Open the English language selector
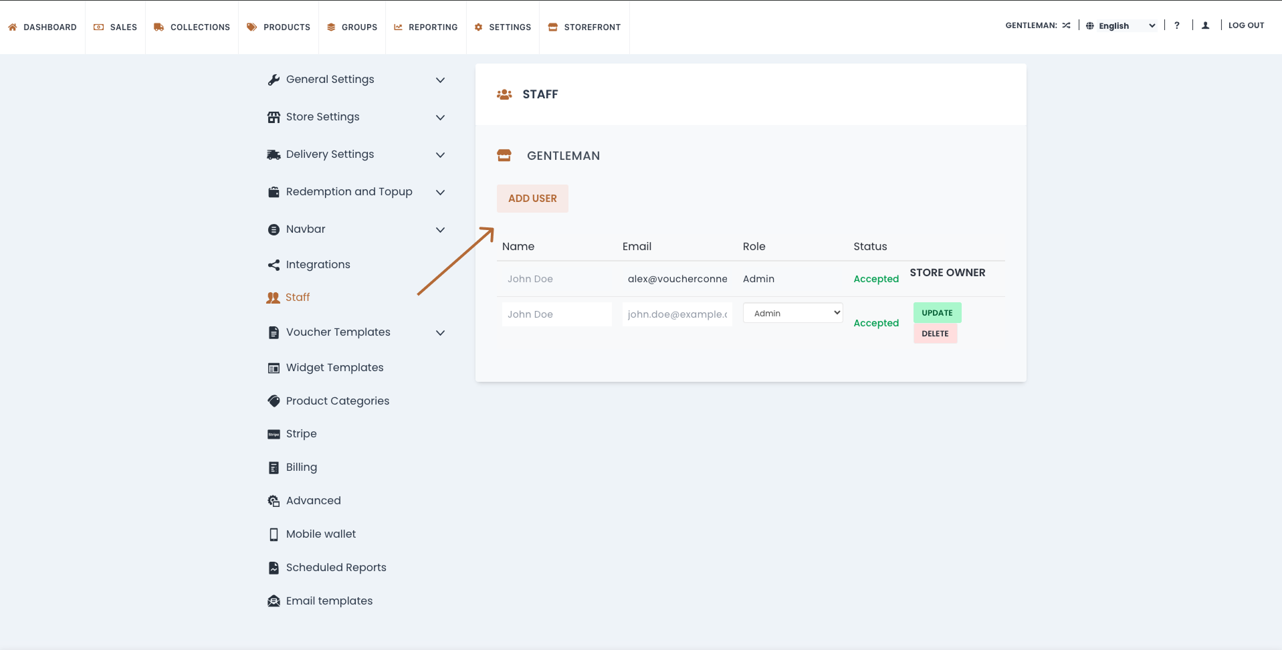The image size is (1282, 650). click(1121, 25)
